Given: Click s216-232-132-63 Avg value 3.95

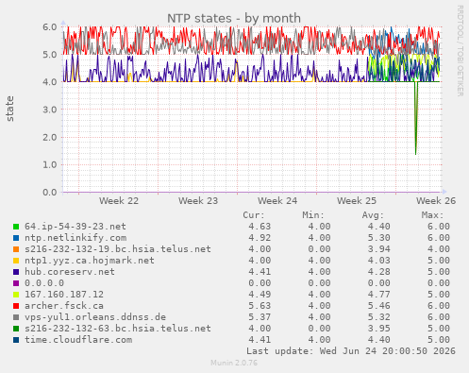Looking at the screenshot, I should pos(379,329).
